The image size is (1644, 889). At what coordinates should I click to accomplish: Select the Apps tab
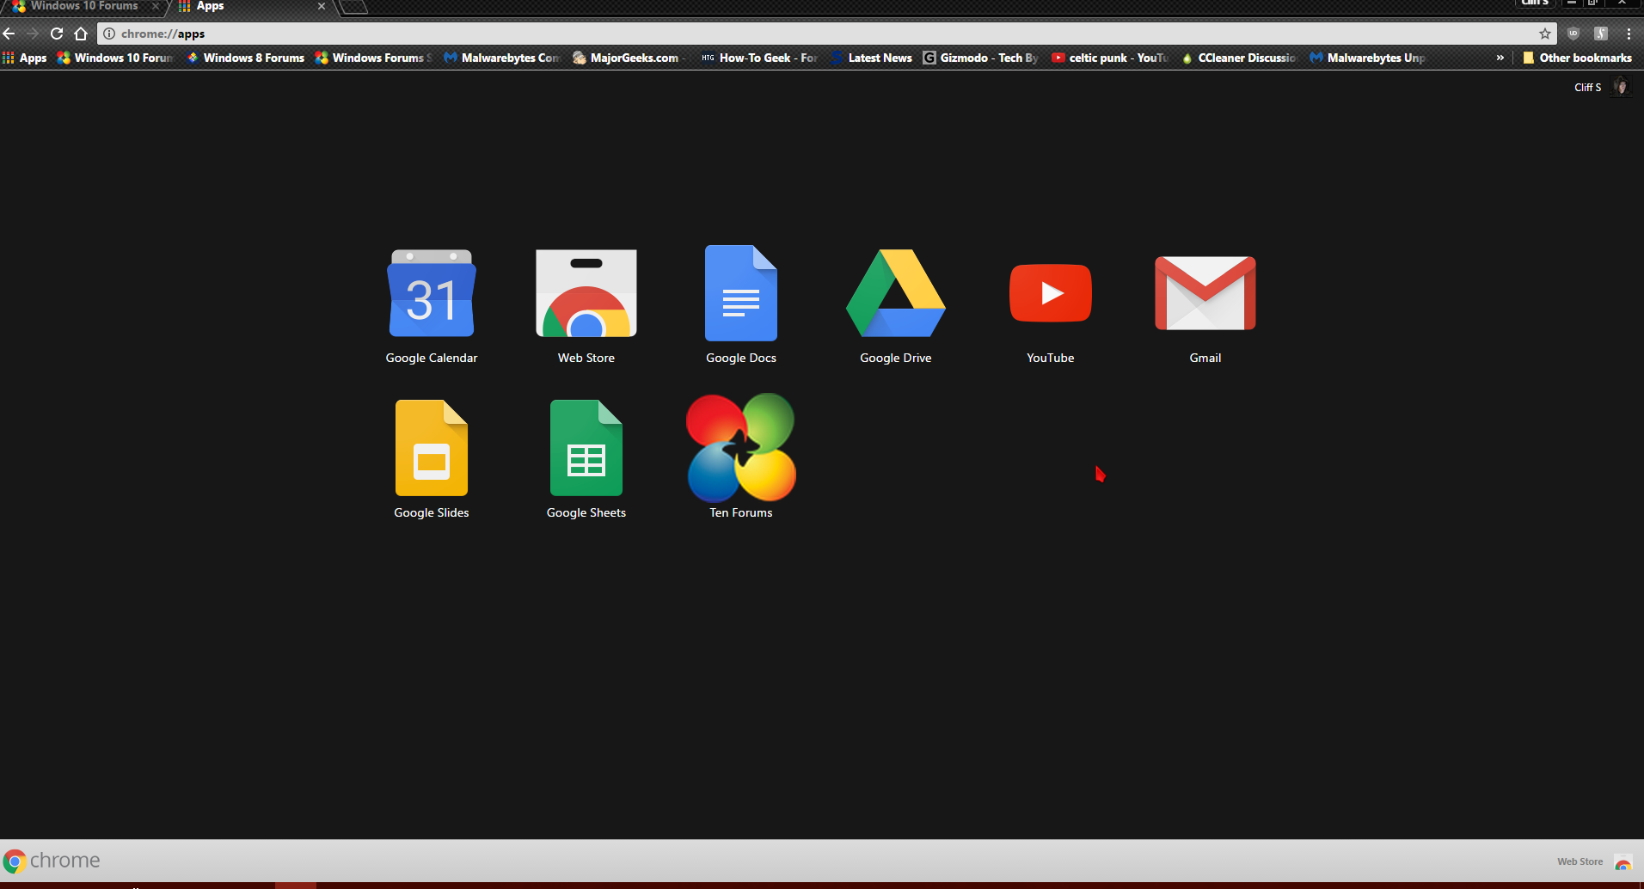209,7
